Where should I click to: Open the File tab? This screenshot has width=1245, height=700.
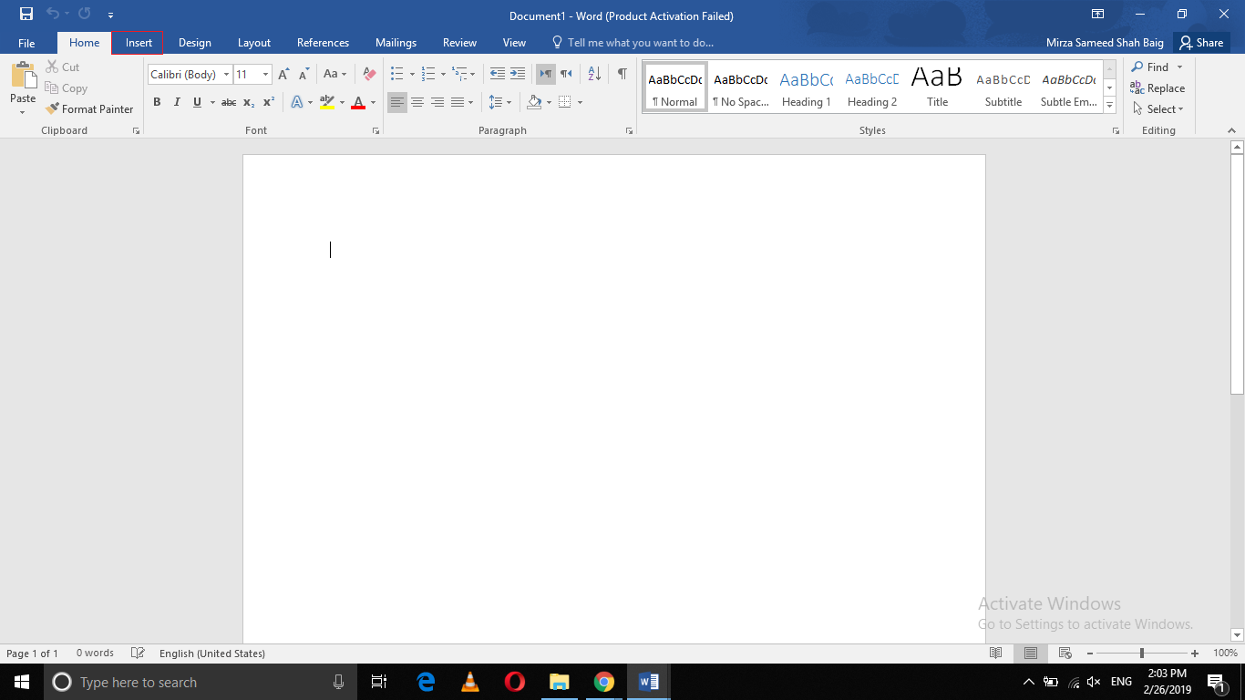pos(26,43)
